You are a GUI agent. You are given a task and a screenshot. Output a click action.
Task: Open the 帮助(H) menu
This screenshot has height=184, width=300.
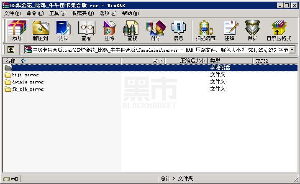[131, 13]
